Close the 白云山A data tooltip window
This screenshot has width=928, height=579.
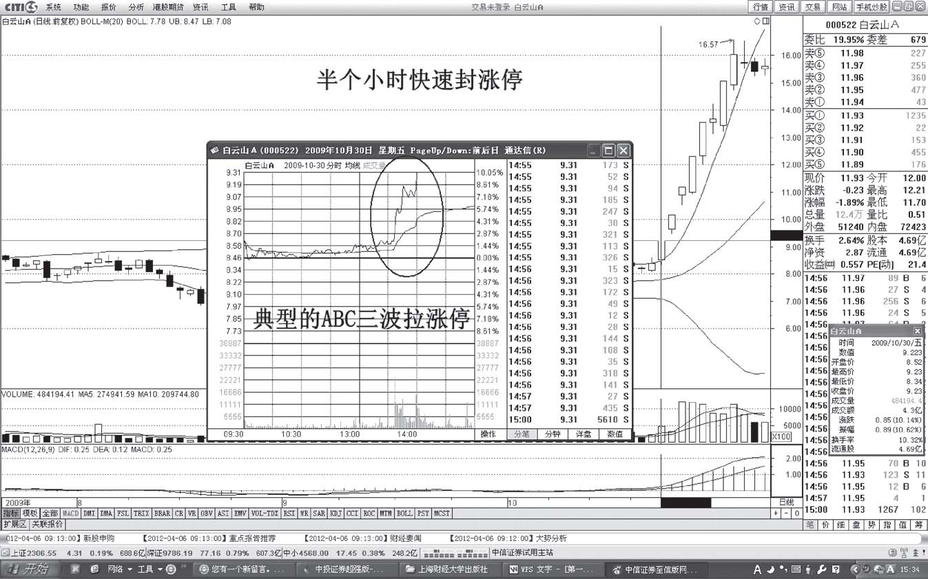[x=917, y=330]
